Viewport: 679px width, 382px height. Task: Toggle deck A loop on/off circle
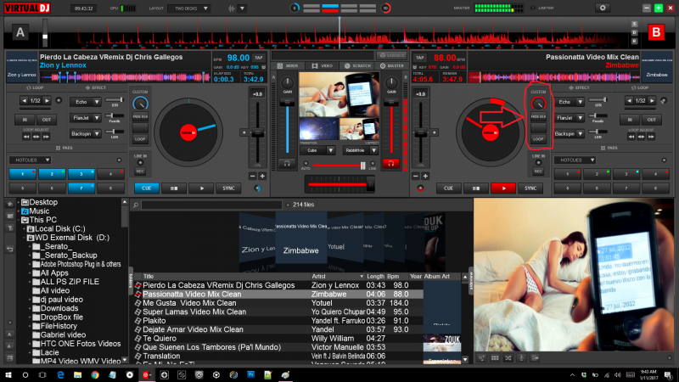59,101
